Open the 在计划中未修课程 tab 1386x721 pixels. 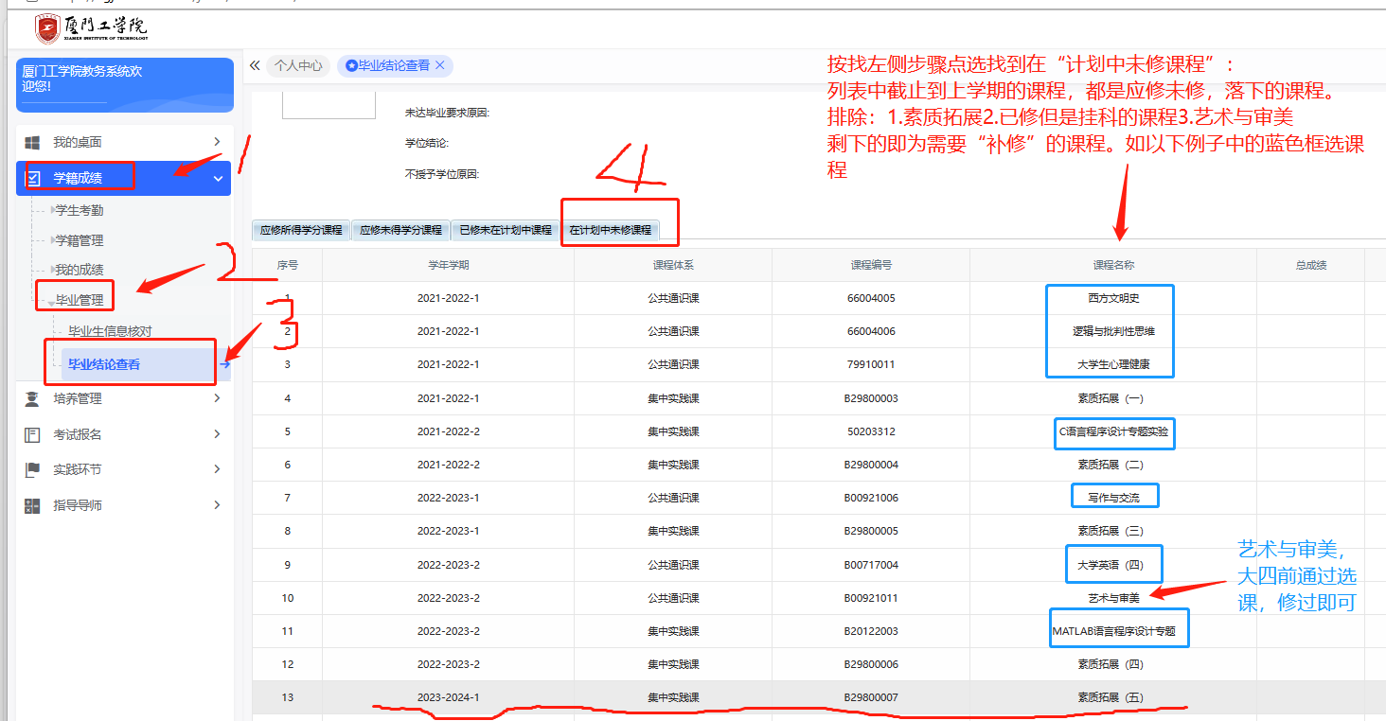point(610,230)
